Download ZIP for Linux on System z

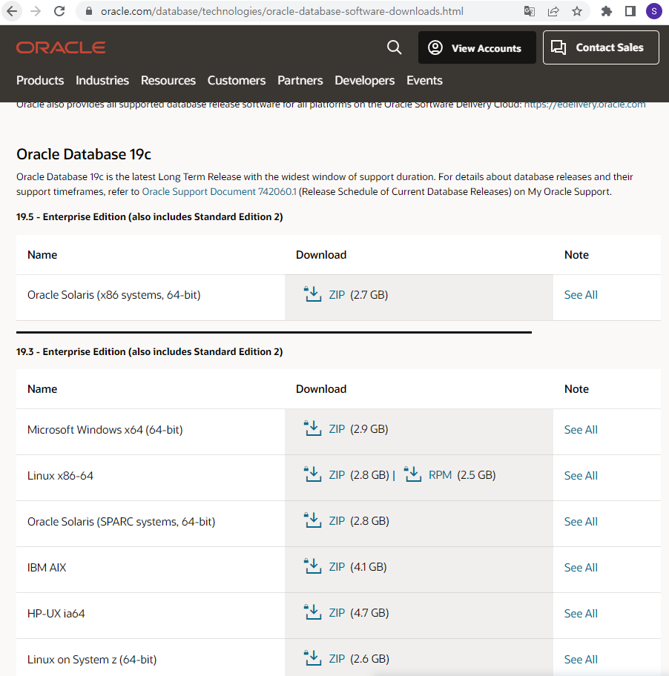coord(337,659)
